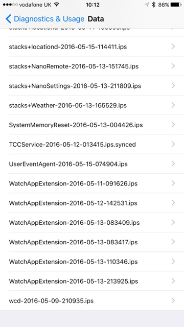Screen dimensions: 184x327
Task: Open stacks+NanoRemote-2016-05-13-151745.ips log
Action: pyautogui.click(x=92, y=66)
